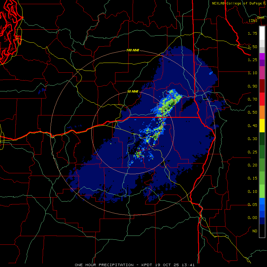Click the "0.05" legend value
Viewport: 267px width, 267px height.
(x=252, y=205)
